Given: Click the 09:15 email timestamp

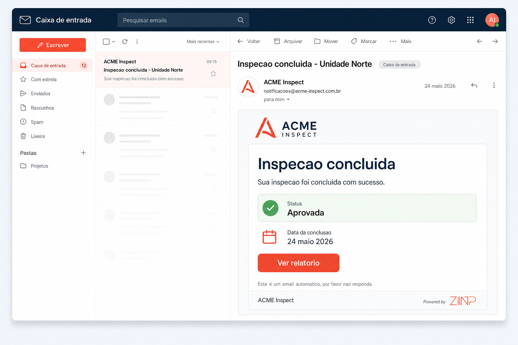Looking at the screenshot, I should point(211,62).
